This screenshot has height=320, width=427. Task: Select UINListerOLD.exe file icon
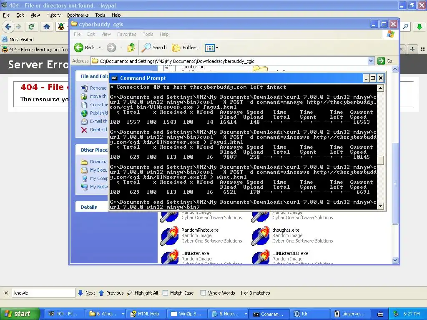(x=261, y=257)
